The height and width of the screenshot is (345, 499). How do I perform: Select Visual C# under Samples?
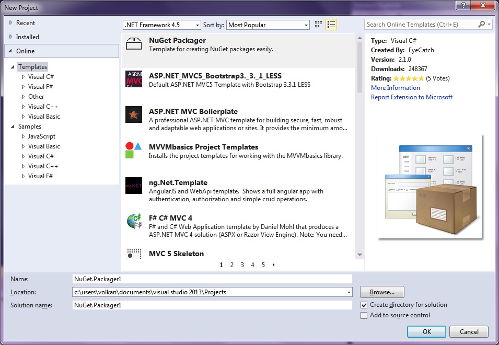(41, 156)
